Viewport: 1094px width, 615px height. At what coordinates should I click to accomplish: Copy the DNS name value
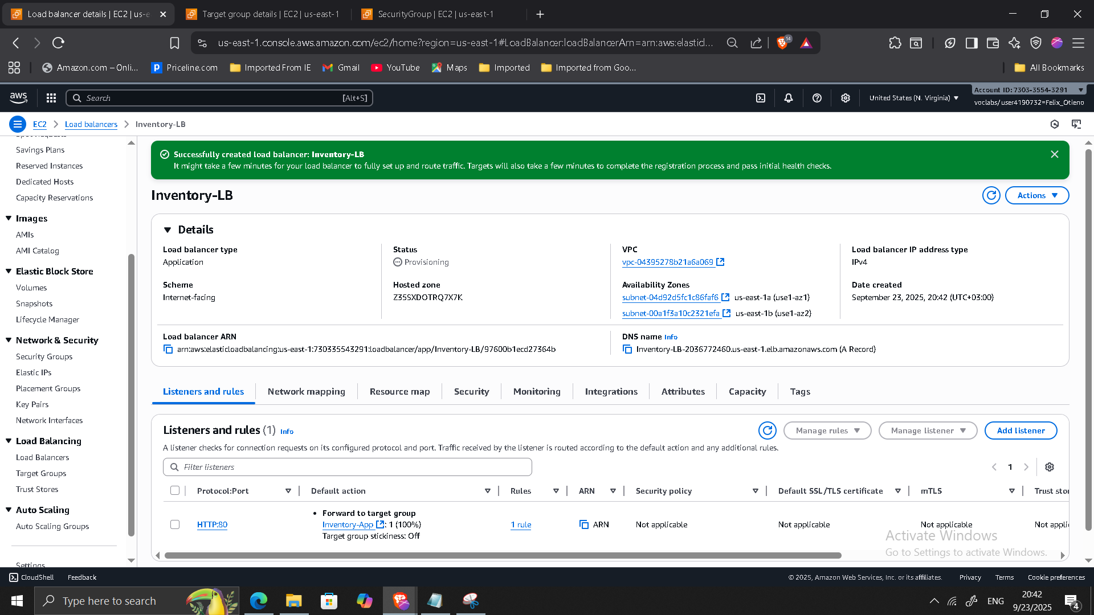click(x=627, y=349)
